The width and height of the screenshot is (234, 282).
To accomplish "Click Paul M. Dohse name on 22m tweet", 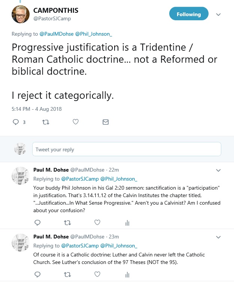I will pyautogui.click(x=51, y=170).
